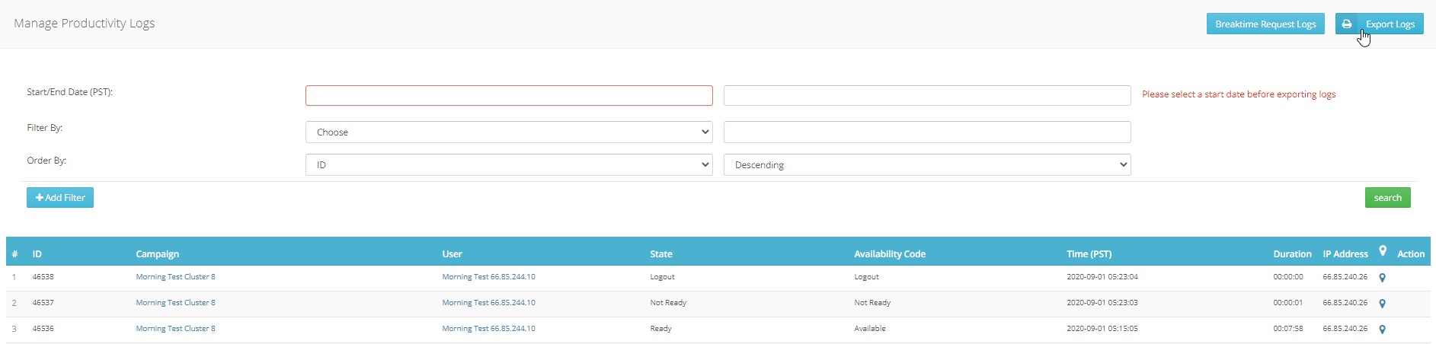Expand the Order By ID dropdown

508,165
